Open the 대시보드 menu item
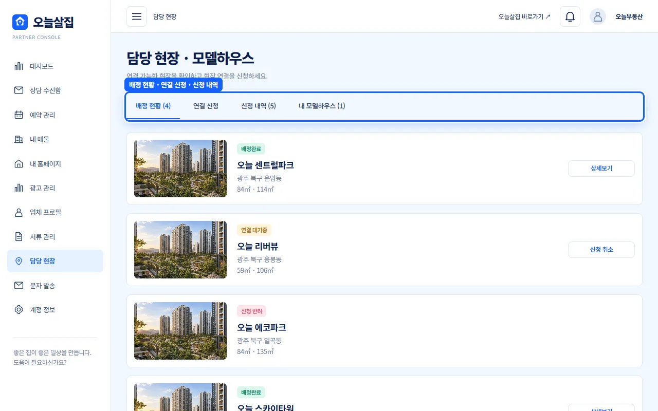Viewport: 658px width, 411px height. 55,66
